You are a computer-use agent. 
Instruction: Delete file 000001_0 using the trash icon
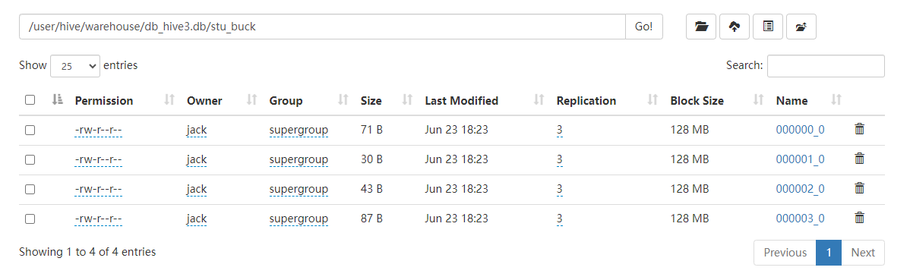(x=860, y=159)
